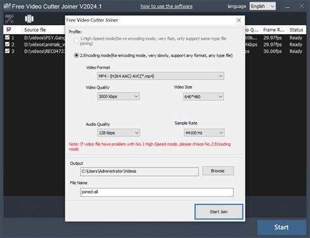The width and height of the screenshot is (310, 238).
Task: Close the main application window
Action: coord(301,6)
